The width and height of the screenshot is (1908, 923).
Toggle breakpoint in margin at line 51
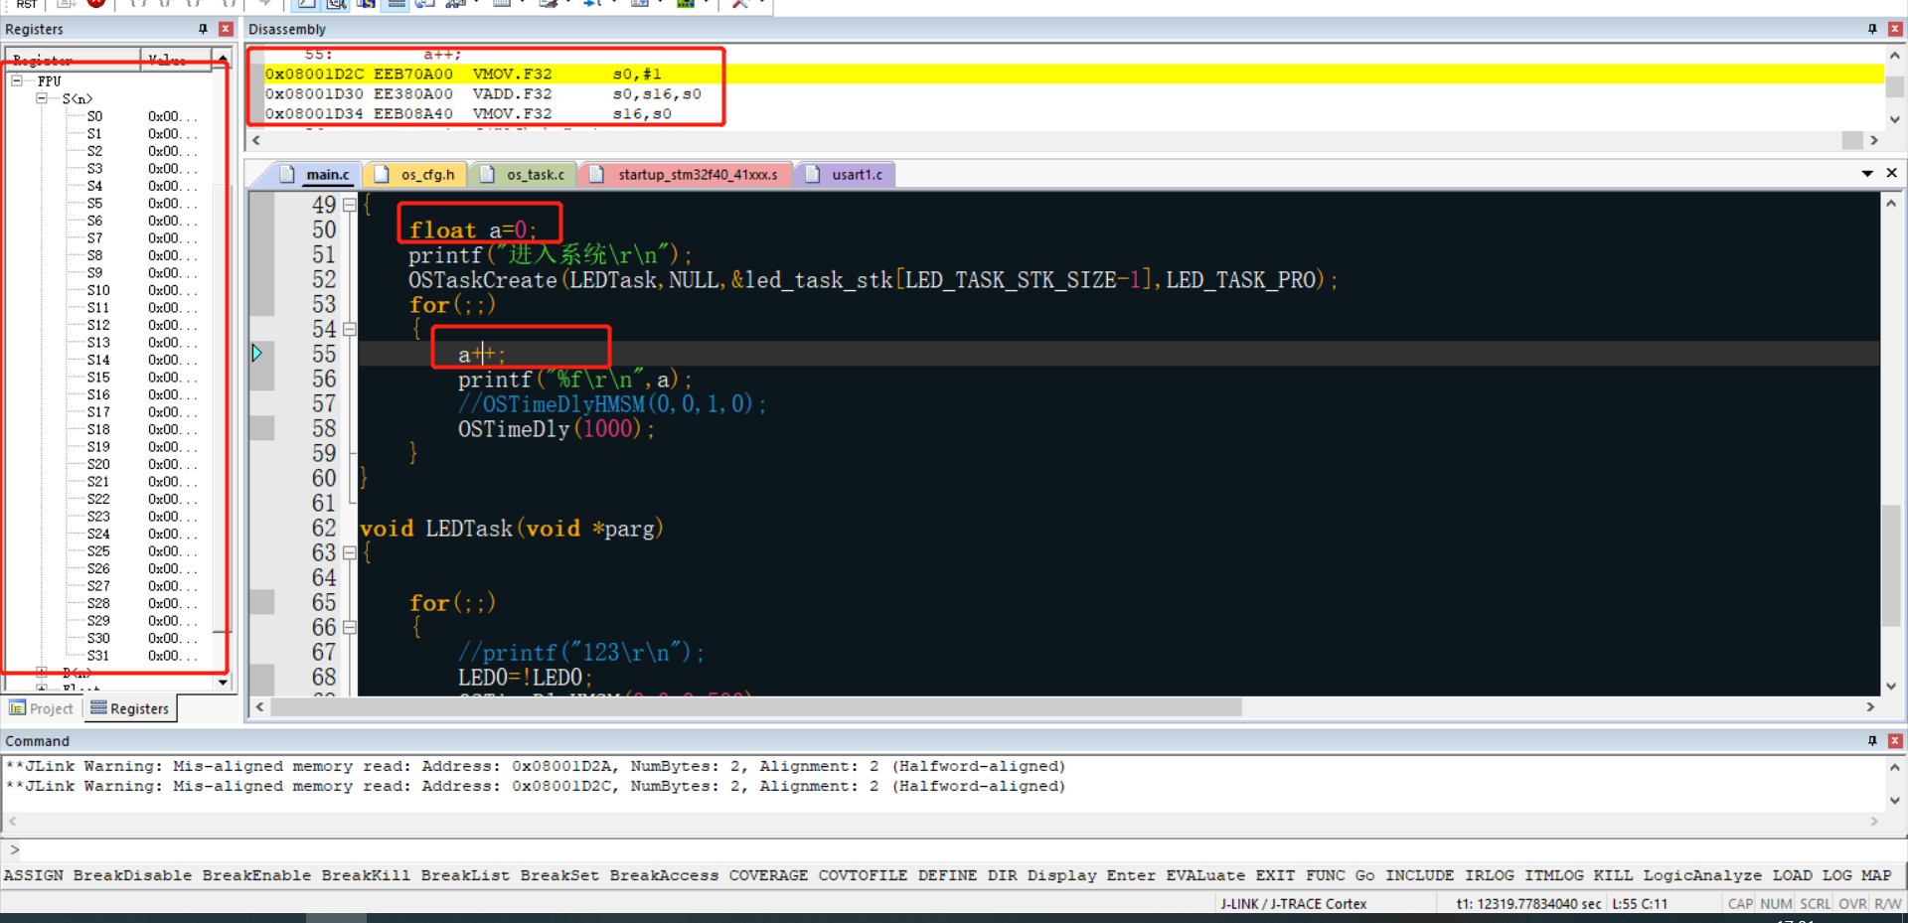click(x=262, y=254)
